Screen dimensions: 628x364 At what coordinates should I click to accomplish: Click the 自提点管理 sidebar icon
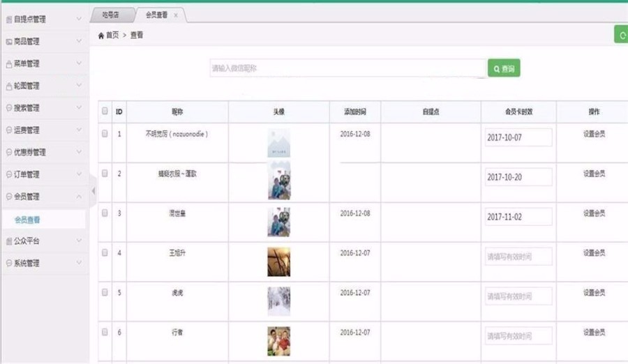tap(9, 20)
